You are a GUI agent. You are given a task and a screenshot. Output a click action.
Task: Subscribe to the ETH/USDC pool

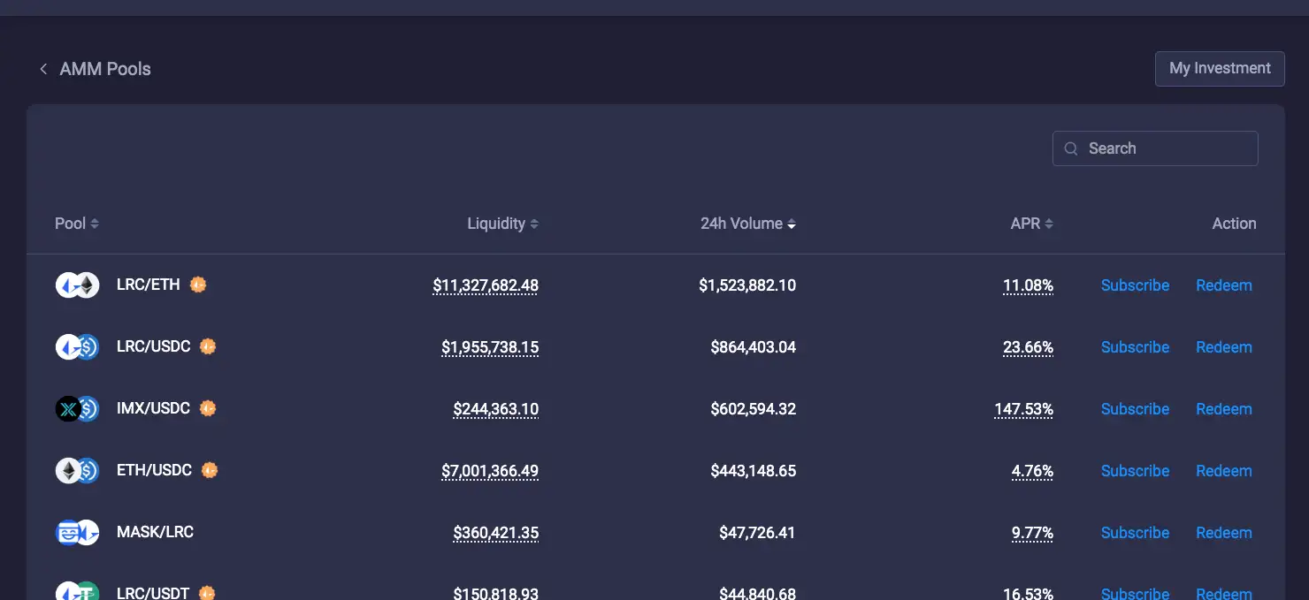pyautogui.click(x=1135, y=471)
